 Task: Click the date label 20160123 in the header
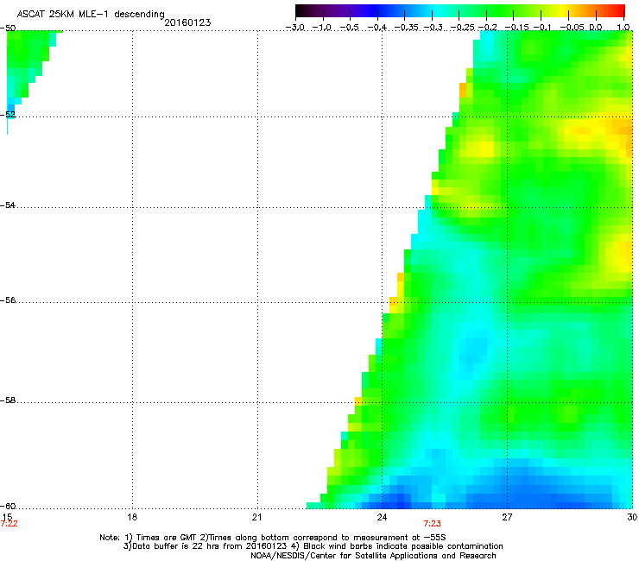187,22
